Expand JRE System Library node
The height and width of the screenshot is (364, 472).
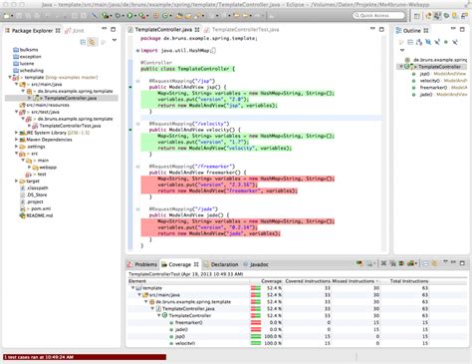tap(16, 133)
